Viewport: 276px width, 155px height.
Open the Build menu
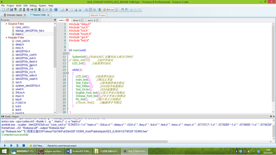[x=18, y=6]
